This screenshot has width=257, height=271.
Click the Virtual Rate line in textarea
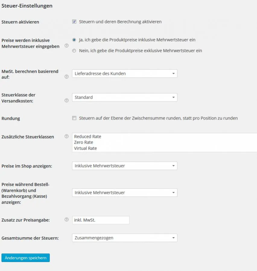(x=85, y=148)
